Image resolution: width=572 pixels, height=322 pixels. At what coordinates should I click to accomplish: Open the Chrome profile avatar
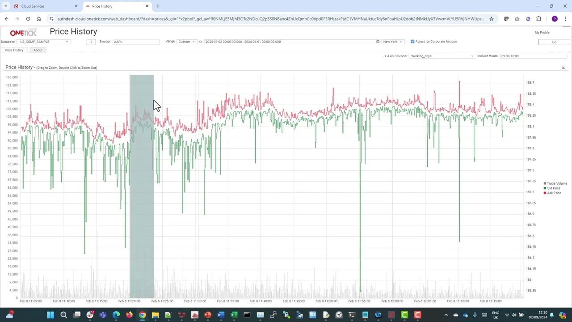(555, 19)
